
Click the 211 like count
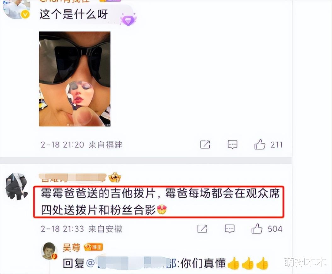point(276,145)
